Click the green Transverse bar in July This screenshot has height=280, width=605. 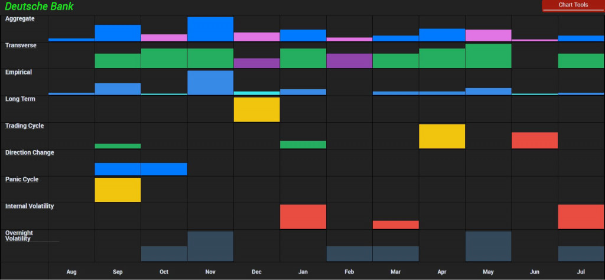point(581,61)
